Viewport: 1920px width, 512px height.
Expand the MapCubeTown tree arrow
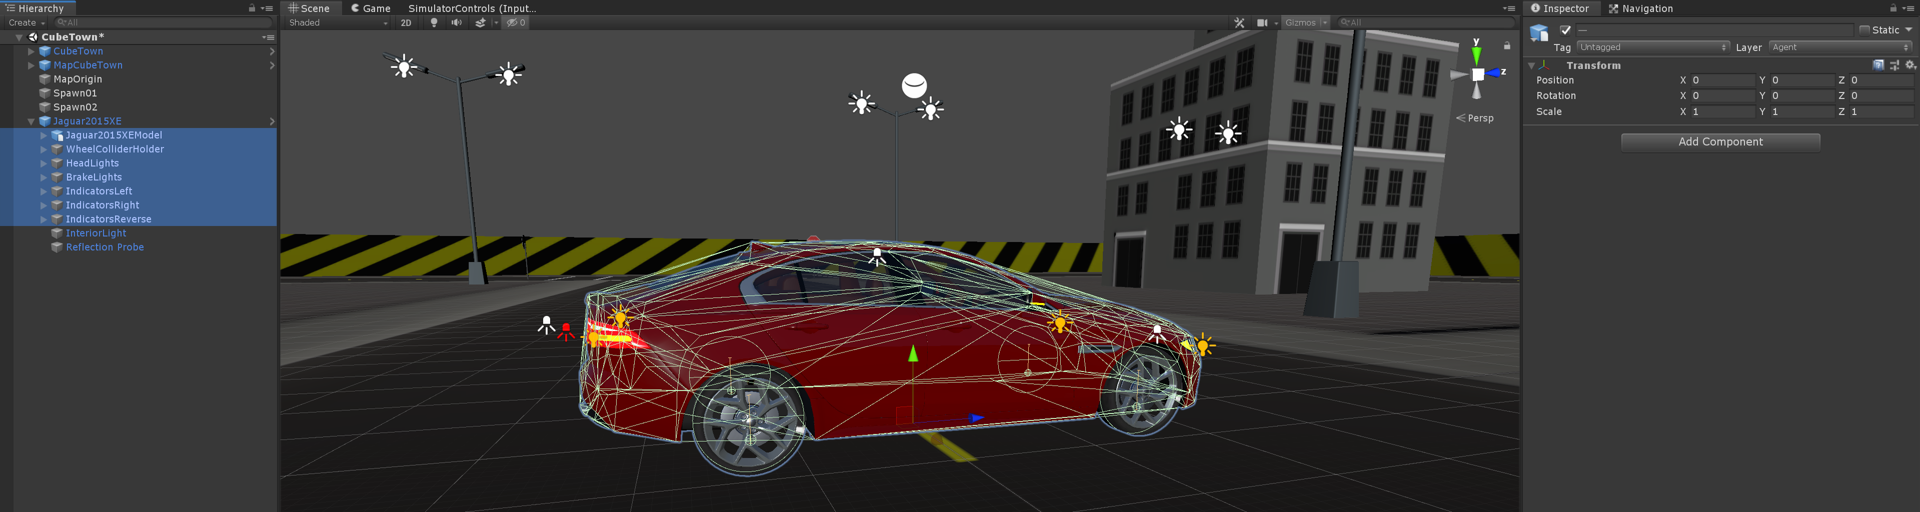coord(32,65)
